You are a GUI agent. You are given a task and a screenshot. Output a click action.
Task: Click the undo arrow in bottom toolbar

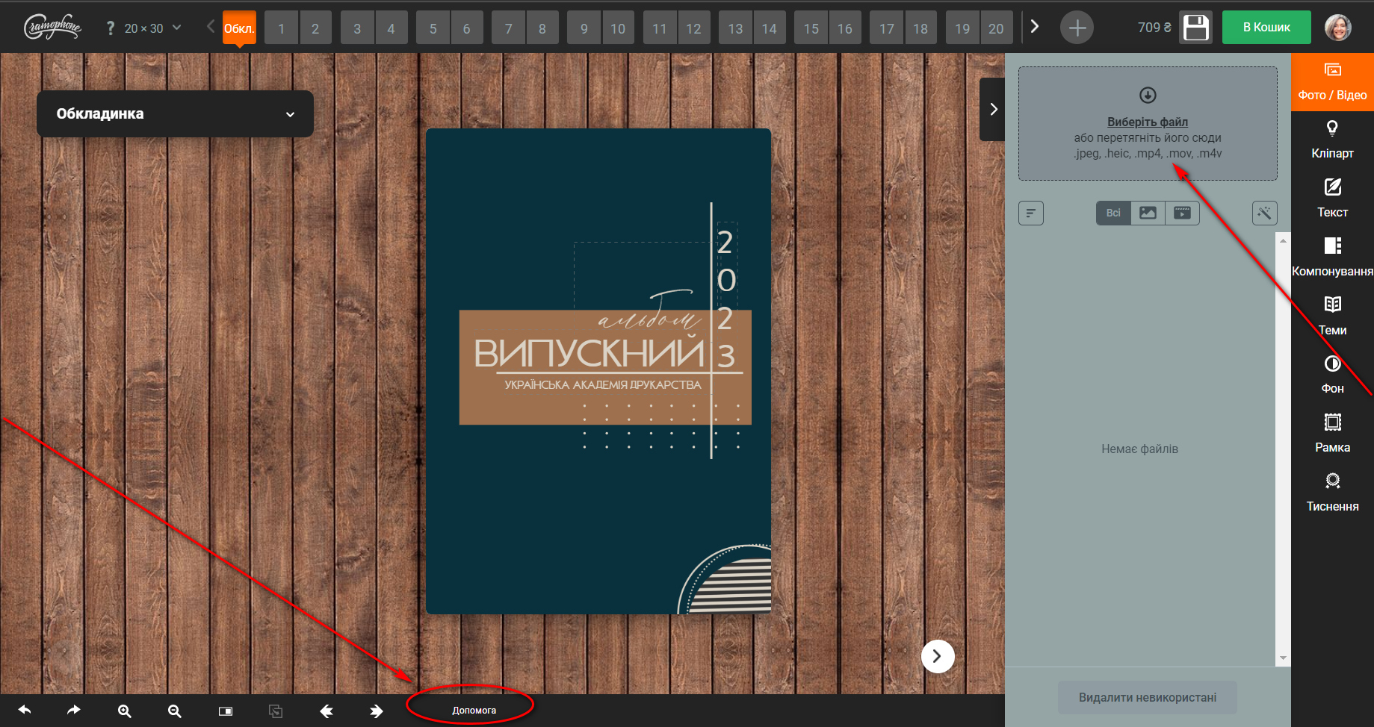[25, 711]
